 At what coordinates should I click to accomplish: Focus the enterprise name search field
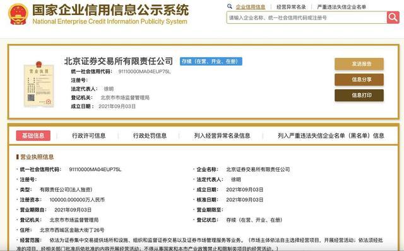307,18
